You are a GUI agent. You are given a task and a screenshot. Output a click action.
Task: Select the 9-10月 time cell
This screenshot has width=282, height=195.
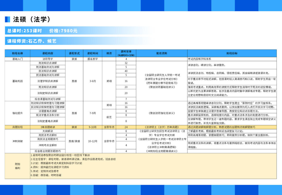pyautogui.click(x=93, y=127)
